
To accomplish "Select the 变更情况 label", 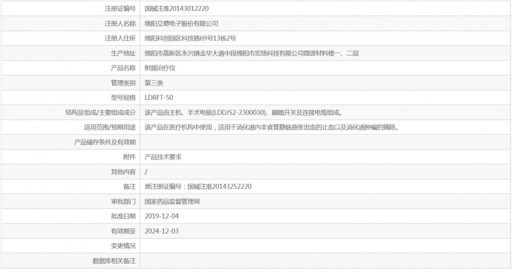I will 123,246.
